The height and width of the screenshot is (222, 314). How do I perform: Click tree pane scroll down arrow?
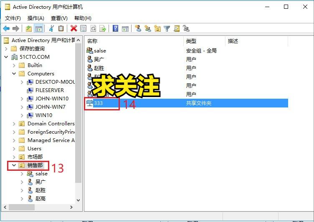tap(78, 200)
